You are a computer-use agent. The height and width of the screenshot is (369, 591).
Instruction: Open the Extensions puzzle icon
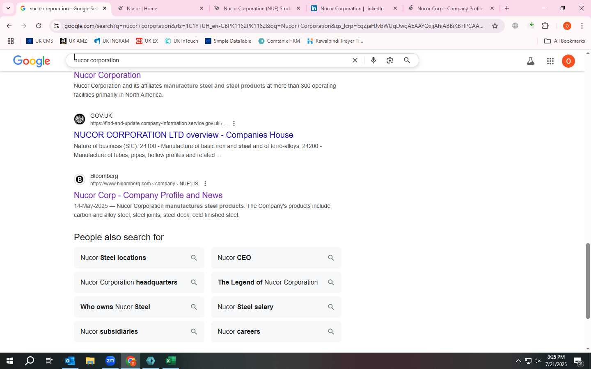545,26
